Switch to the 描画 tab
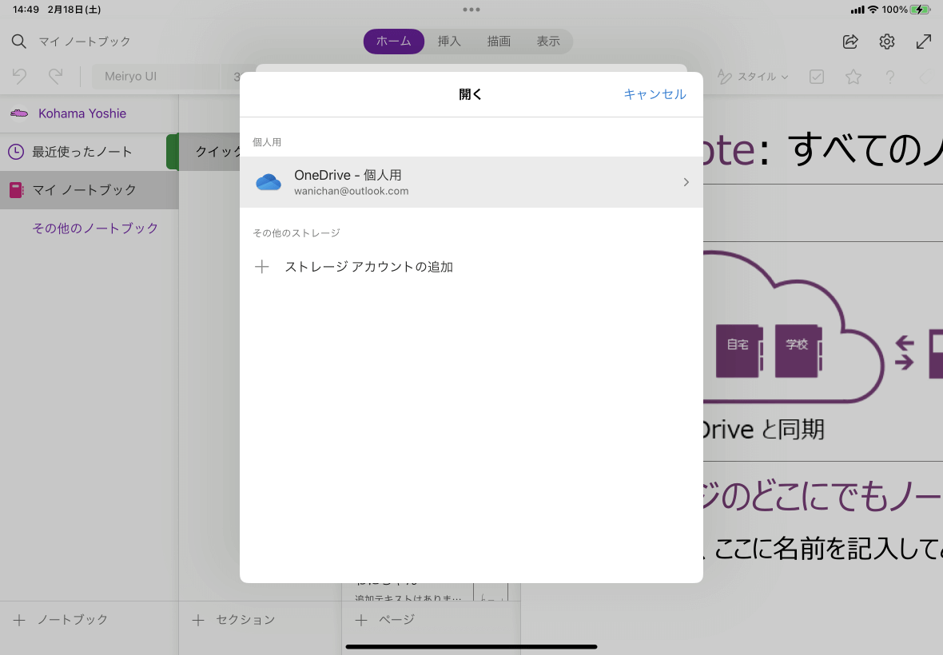The height and width of the screenshot is (655, 943). 499,42
